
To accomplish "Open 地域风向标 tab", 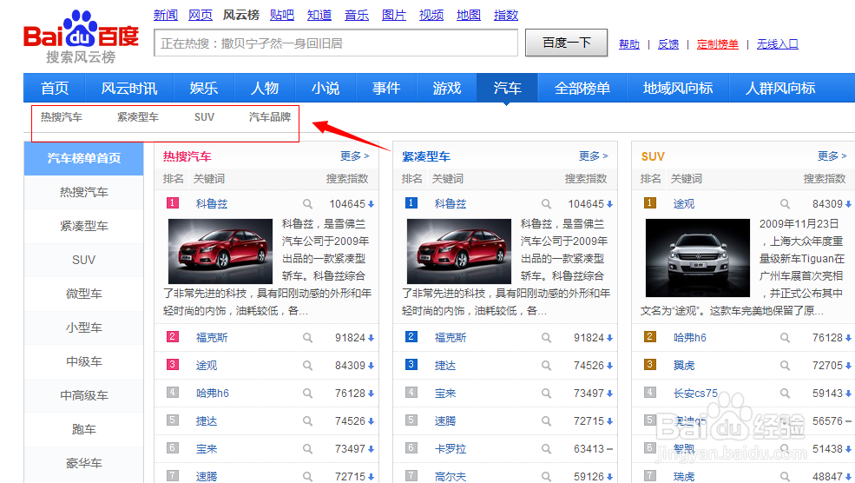I will point(678,88).
